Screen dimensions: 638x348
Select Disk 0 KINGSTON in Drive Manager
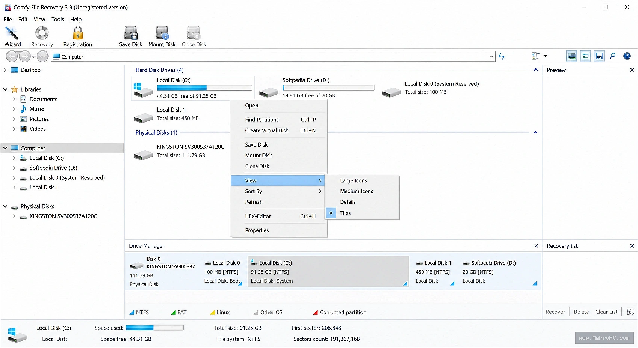click(x=163, y=272)
